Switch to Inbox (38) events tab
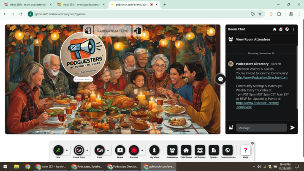This screenshot has width=304, height=171. click(x=81, y=5)
